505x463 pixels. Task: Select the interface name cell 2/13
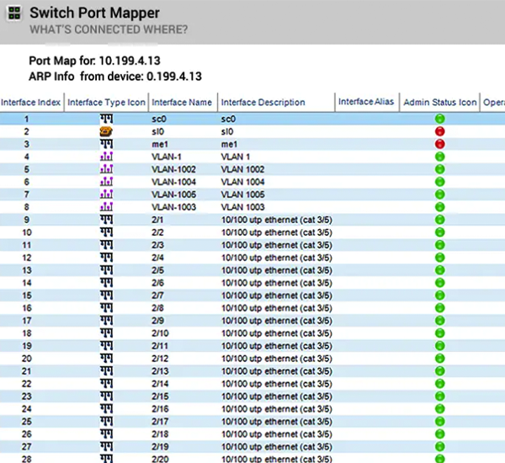160,371
